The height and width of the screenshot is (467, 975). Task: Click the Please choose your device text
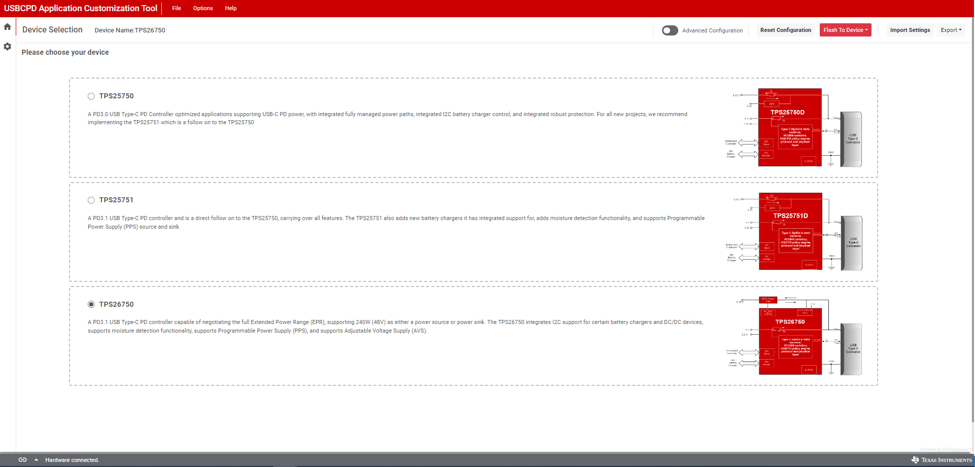[65, 52]
